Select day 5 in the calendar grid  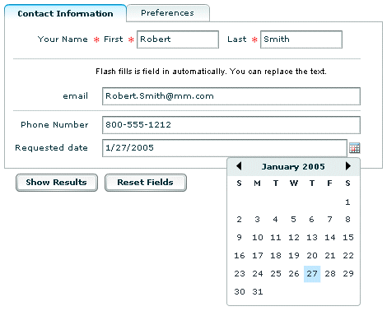293,220
